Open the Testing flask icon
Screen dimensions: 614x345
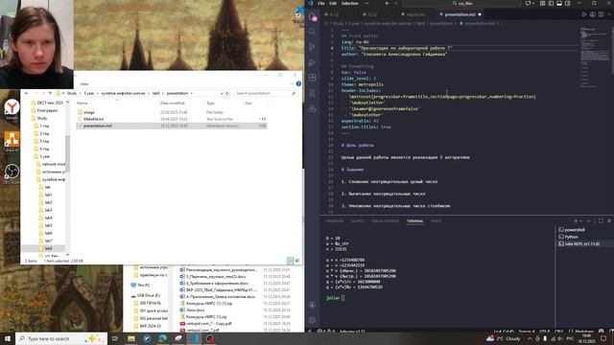click(312, 93)
